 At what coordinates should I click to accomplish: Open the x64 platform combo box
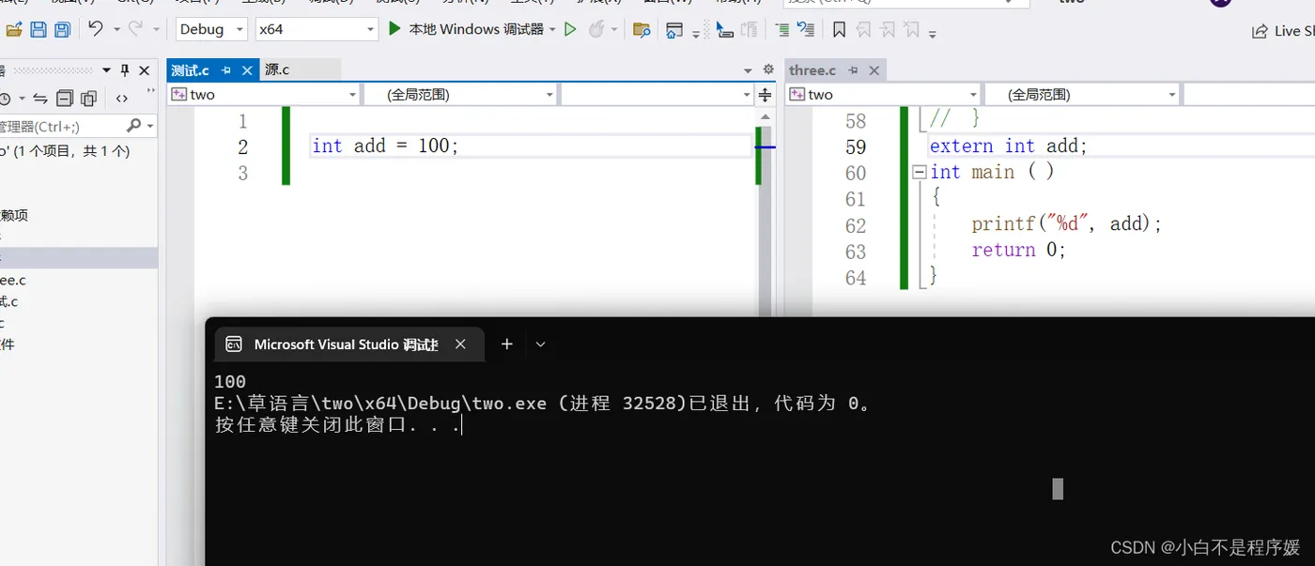[317, 29]
